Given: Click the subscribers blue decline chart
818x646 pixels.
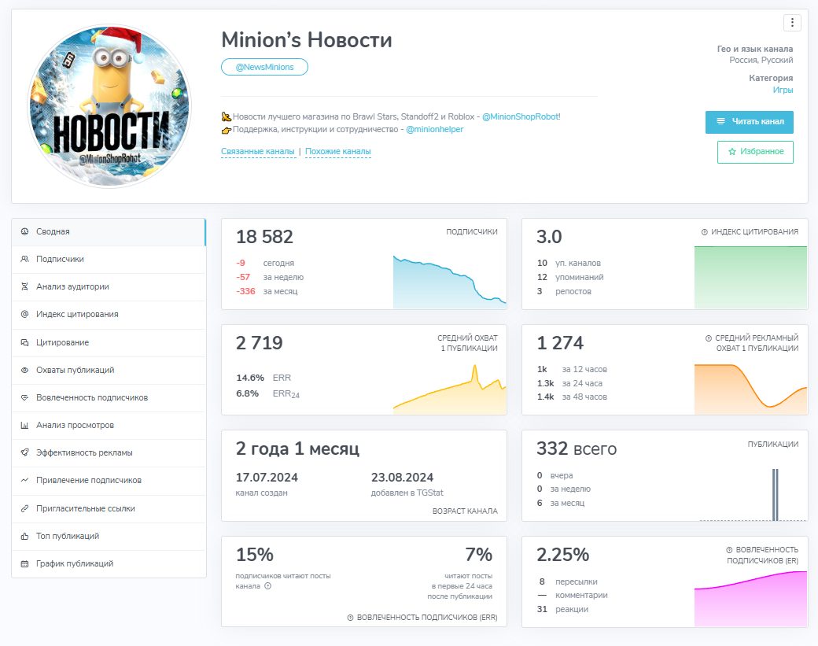Looking at the screenshot, I should pyautogui.click(x=449, y=282).
